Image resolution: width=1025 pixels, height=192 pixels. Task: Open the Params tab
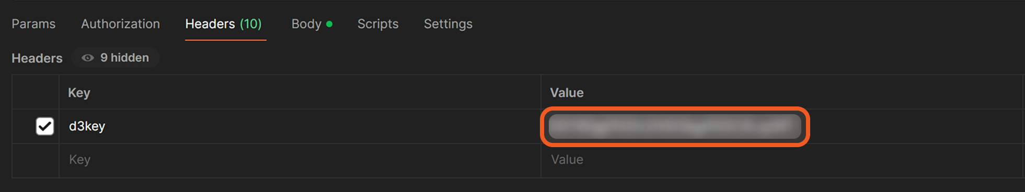[33, 24]
